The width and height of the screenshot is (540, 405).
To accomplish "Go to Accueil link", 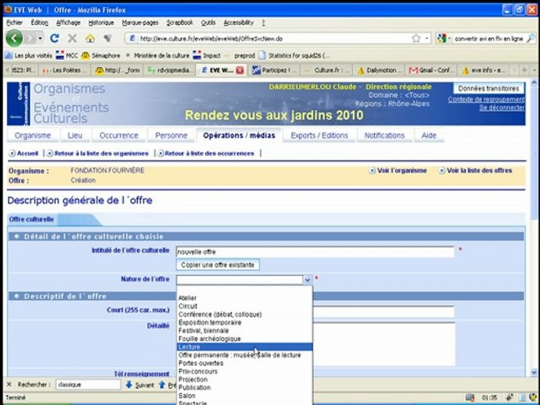I will [x=24, y=153].
